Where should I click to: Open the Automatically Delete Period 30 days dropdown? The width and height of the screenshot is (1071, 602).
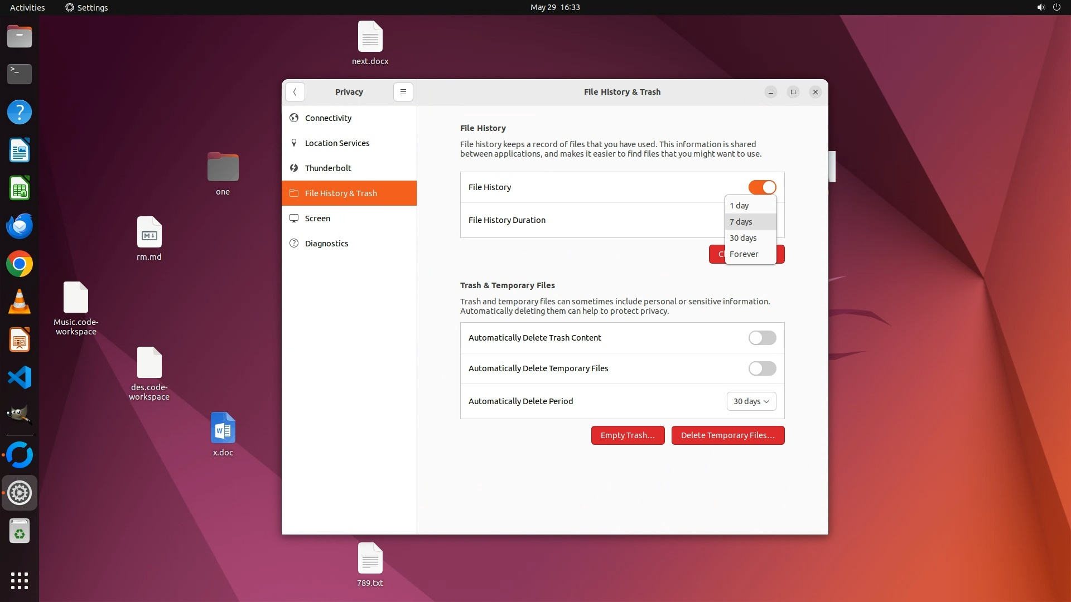click(751, 401)
